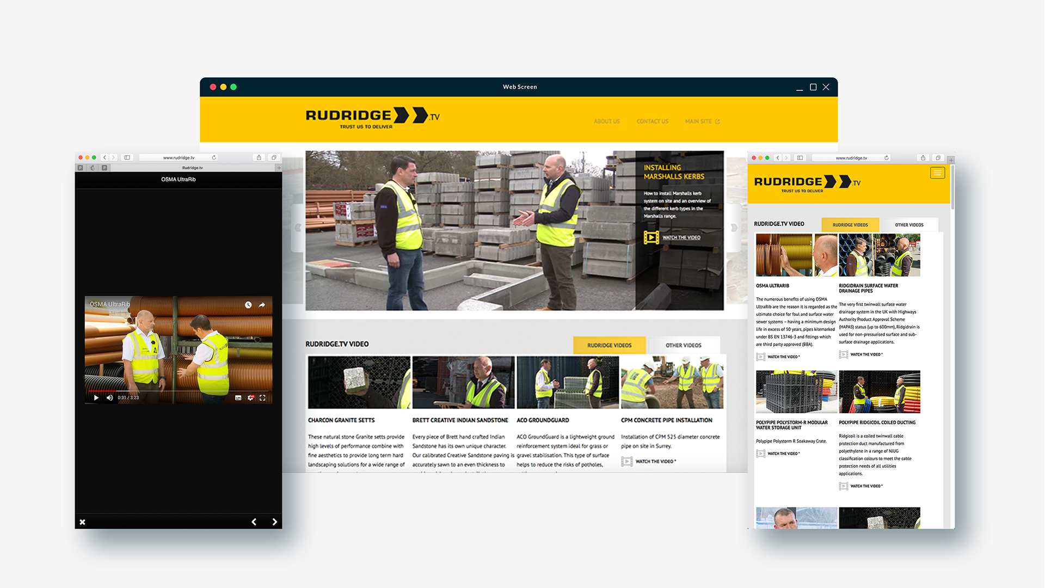Viewport: 1045px width, 588px height.
Task: Click share button in right Safari window
Action: 923,158
